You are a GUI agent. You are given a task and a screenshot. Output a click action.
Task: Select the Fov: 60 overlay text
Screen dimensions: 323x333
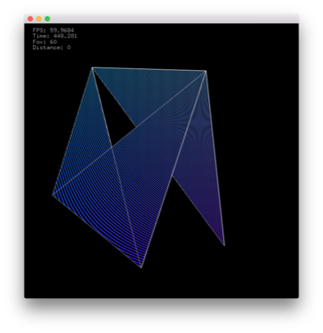pyautogui.click(x=45, y=42)
